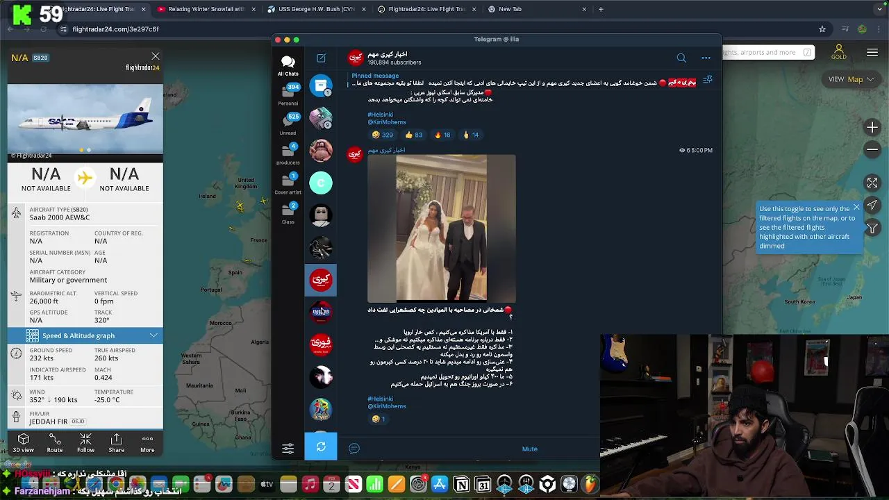
Task: Click the blue refresh button in Telegram
Action: pos(321,447)
